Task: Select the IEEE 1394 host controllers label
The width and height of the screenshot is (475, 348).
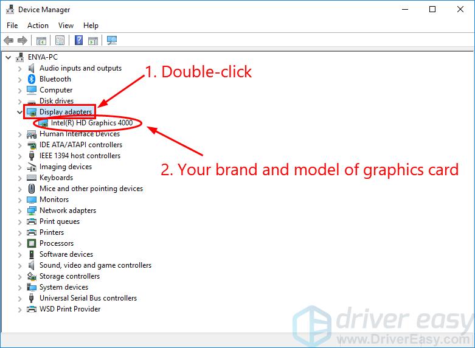Action: coord(80,156)
